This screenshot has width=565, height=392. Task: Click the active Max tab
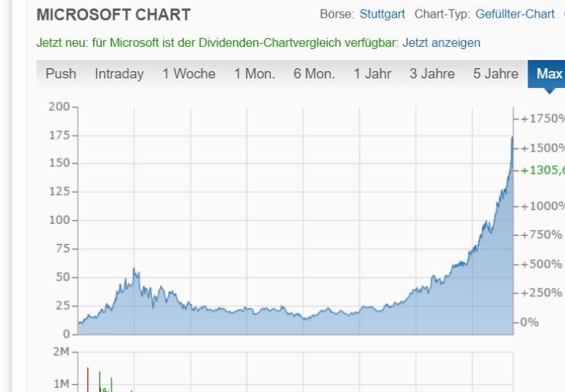[549, 74]
